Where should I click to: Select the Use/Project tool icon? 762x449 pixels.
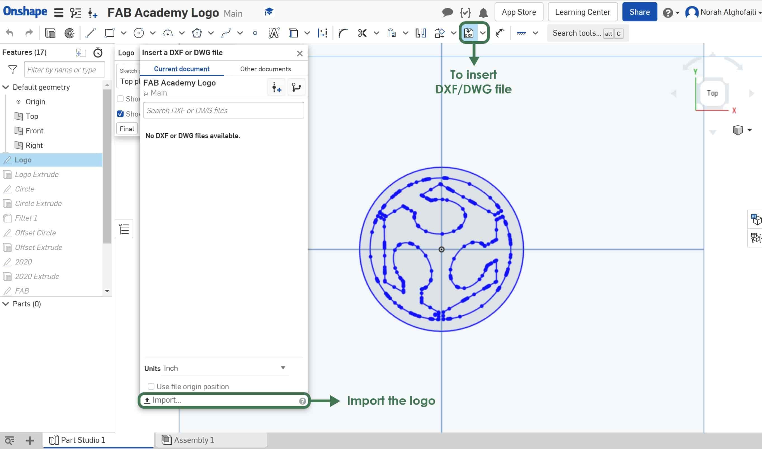coord(293,33)
